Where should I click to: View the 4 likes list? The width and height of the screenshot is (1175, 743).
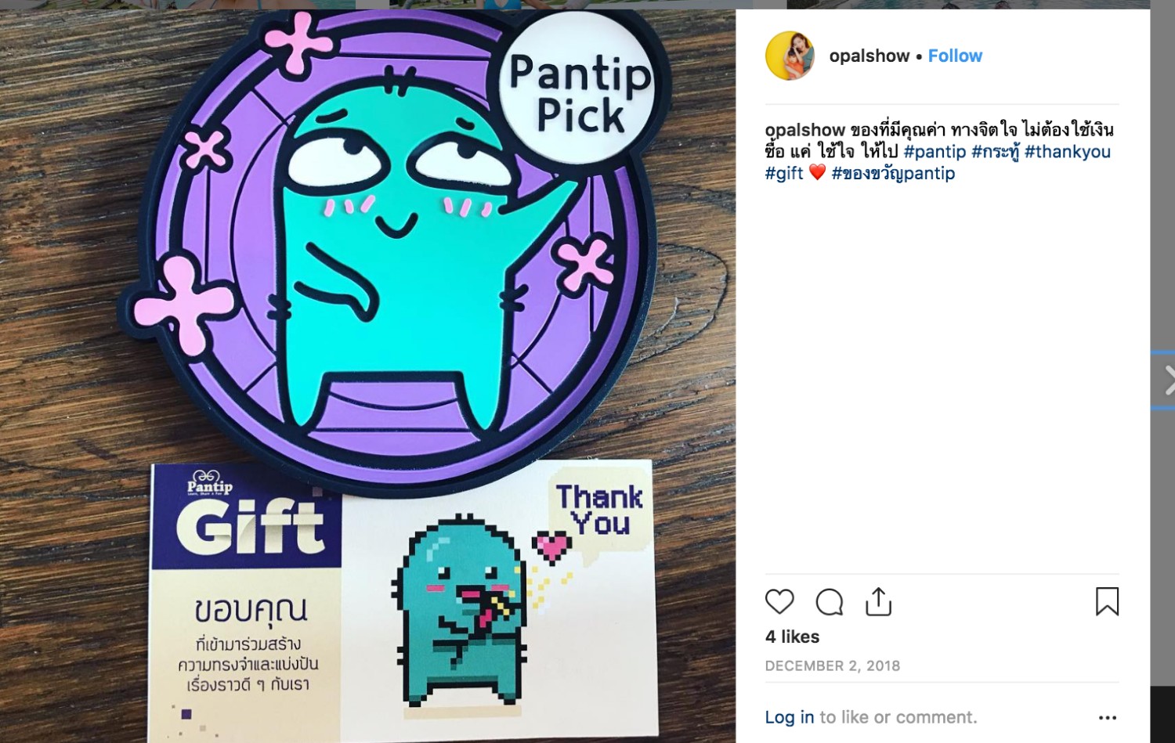(x=792, y=637)
